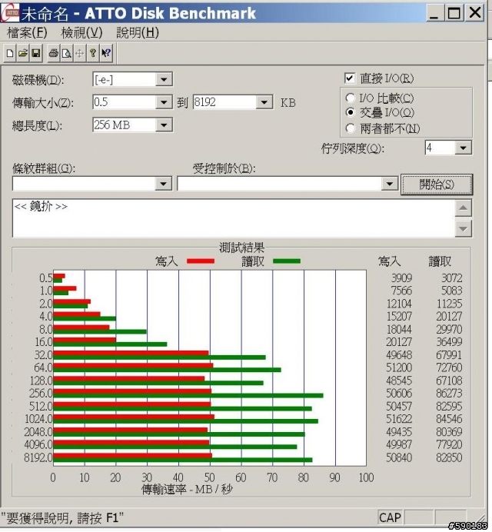The image size is (492, 532).
Task: Select the 交疊 I/O radio button
Action: point(350,112)
